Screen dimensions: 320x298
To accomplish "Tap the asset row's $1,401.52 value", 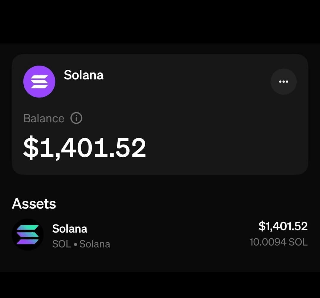I will coord(283,226).
